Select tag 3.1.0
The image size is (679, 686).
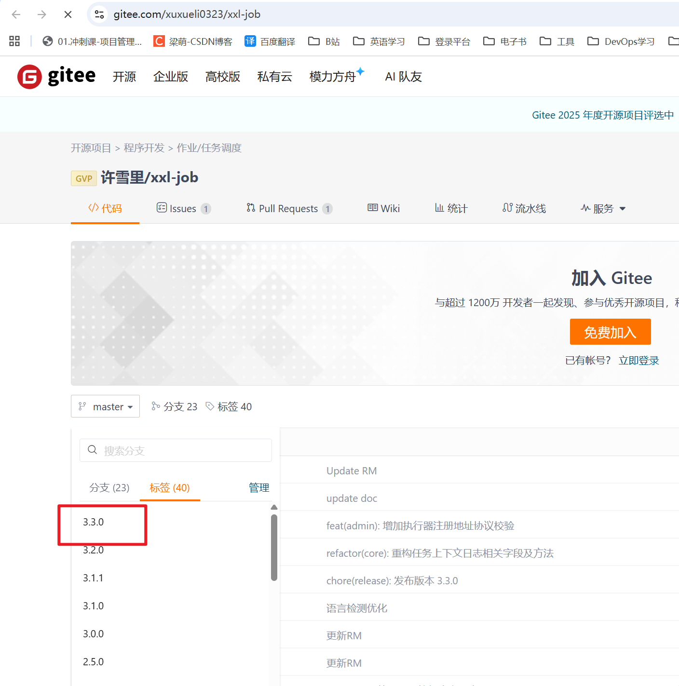(94, 606)
